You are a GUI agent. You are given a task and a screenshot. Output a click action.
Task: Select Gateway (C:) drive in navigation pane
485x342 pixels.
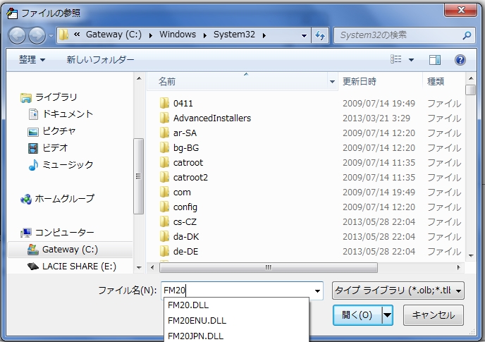click(x=70, y=250)
